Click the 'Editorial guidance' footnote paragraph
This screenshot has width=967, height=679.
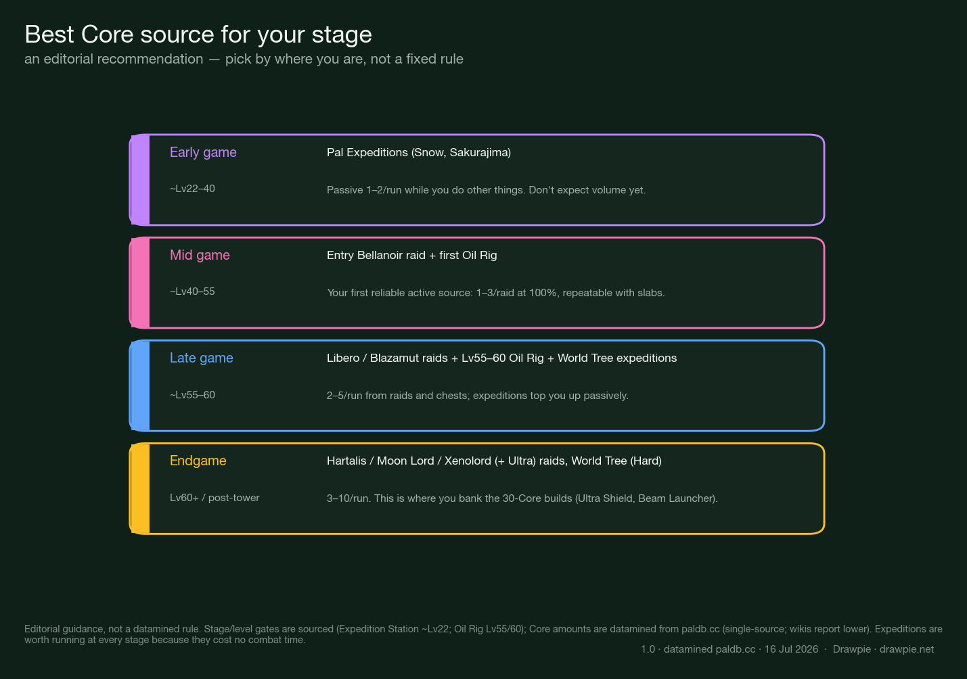click(x=483, y=634)
